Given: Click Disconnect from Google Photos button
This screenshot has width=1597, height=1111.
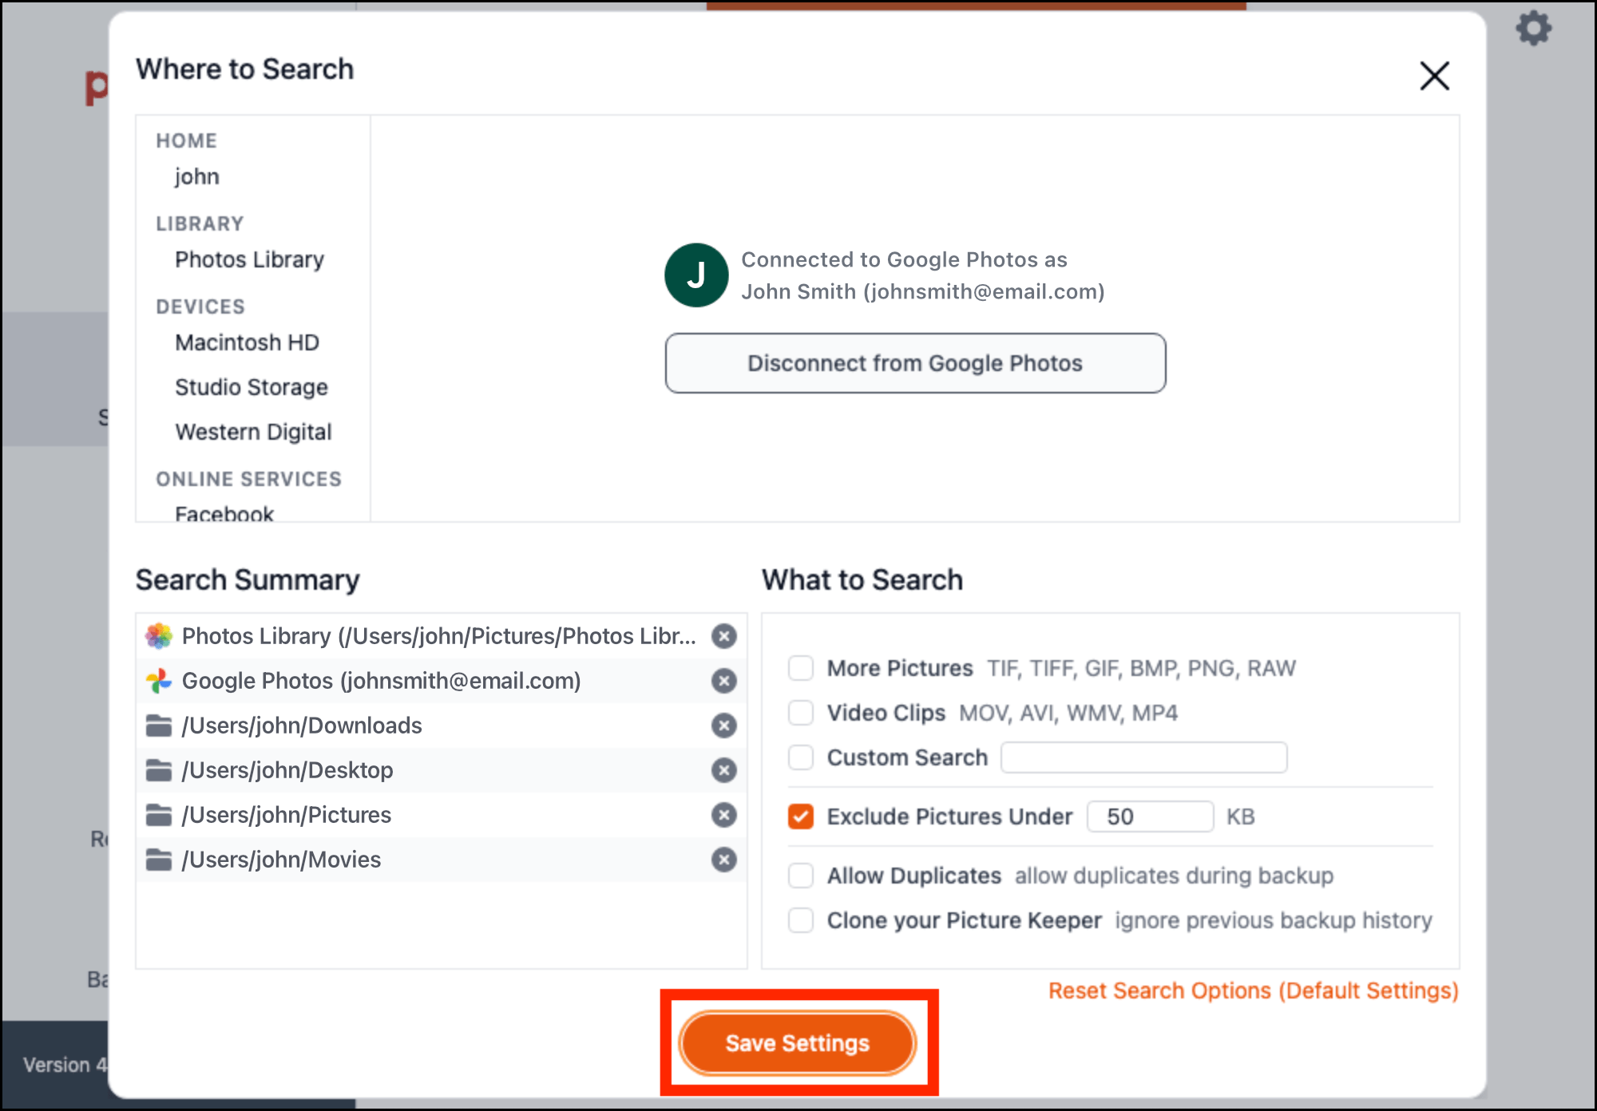Looking at the screenshot, I should point(915,363).
